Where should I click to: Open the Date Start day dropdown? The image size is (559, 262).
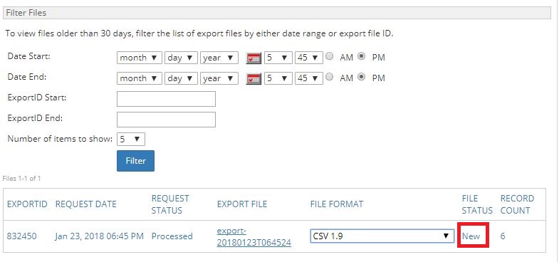tap(181, 58)
